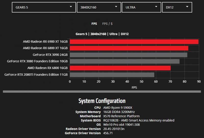Select the gray GeForce RTX 2080Ti bar
This screenshot has height=138, width=204.
(112, 75)
